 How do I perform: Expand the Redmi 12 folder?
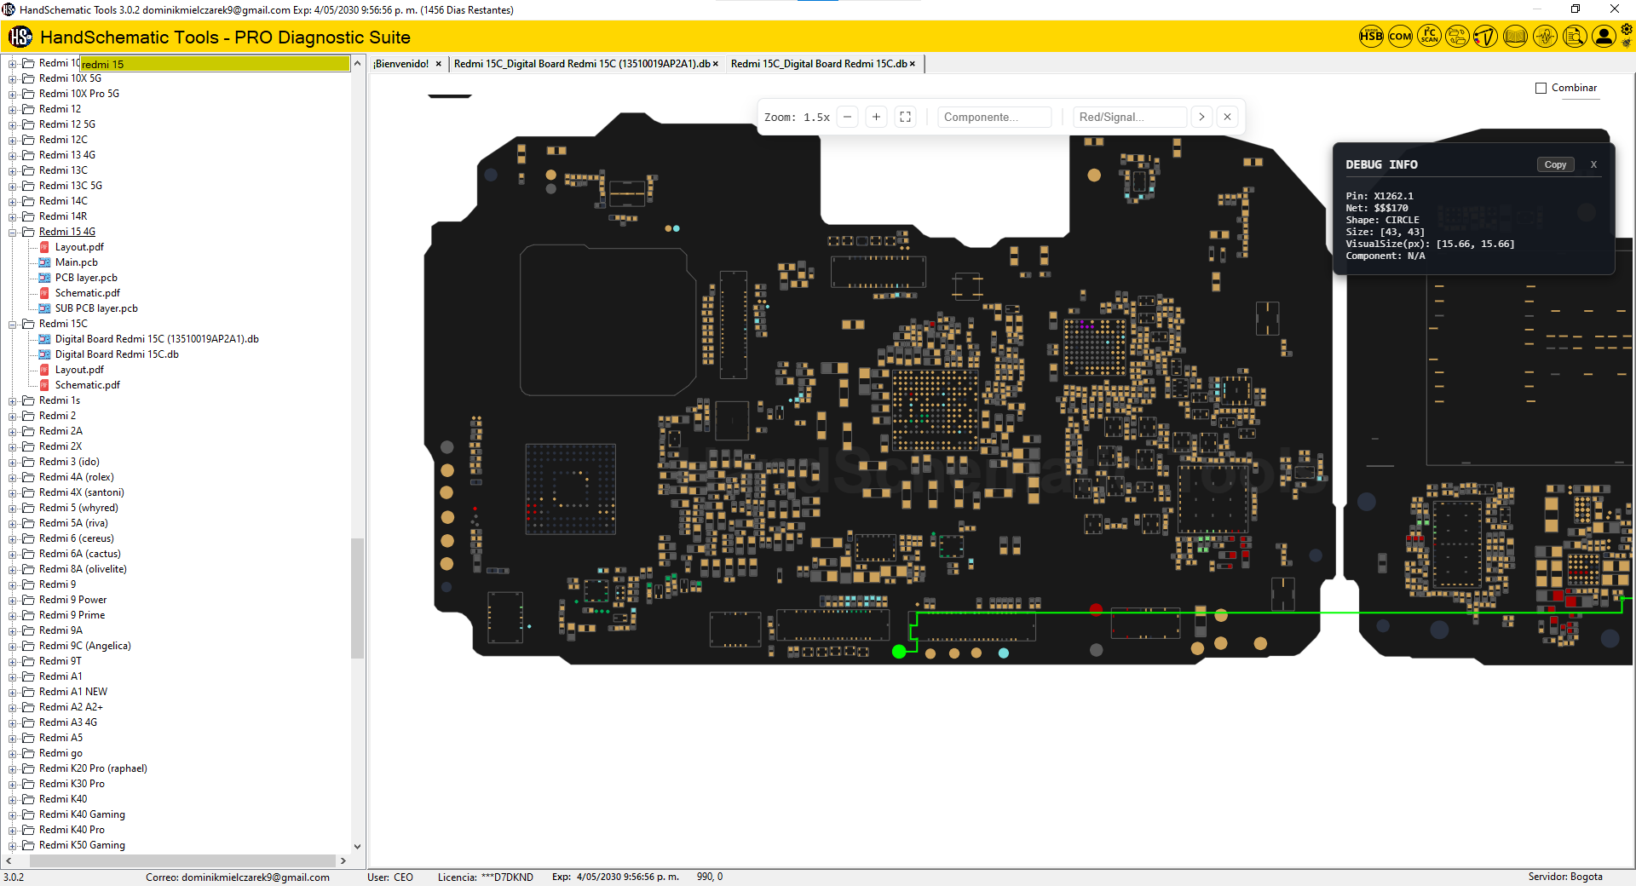point(13,109)
